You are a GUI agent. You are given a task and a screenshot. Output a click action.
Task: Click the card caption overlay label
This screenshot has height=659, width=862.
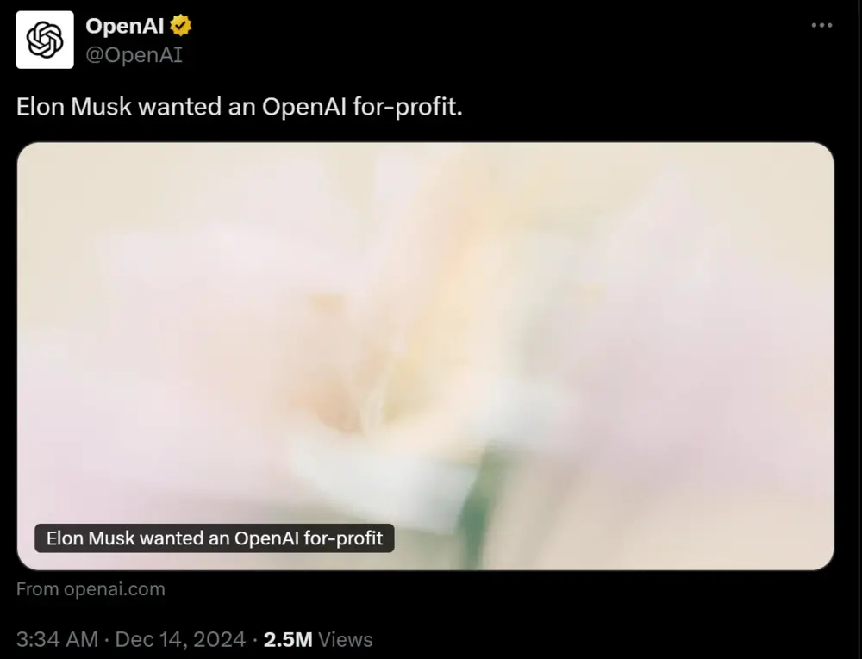(215, 538)
